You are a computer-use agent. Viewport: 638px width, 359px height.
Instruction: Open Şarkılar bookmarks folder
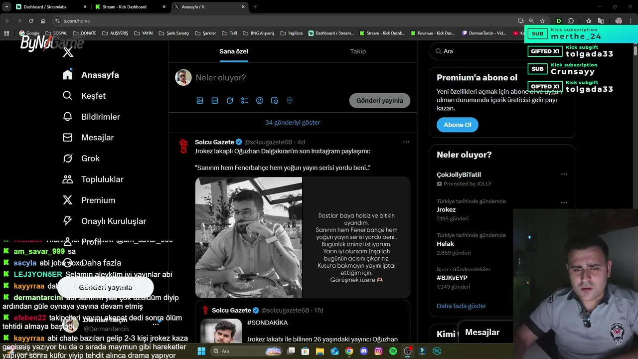[x=205, y=33]
